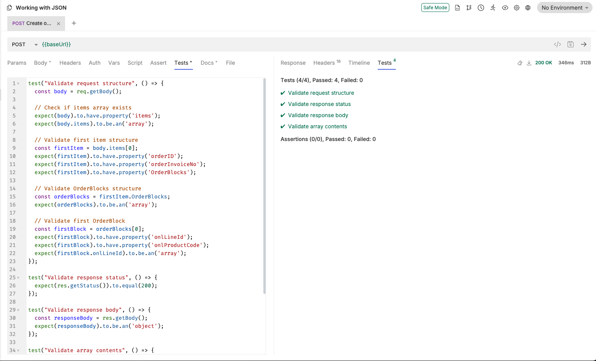Open the No Environment dropdown
Image resolution: width=596 pixels, height=361 pixels.
pyautogui.click(x=564, y=7)
